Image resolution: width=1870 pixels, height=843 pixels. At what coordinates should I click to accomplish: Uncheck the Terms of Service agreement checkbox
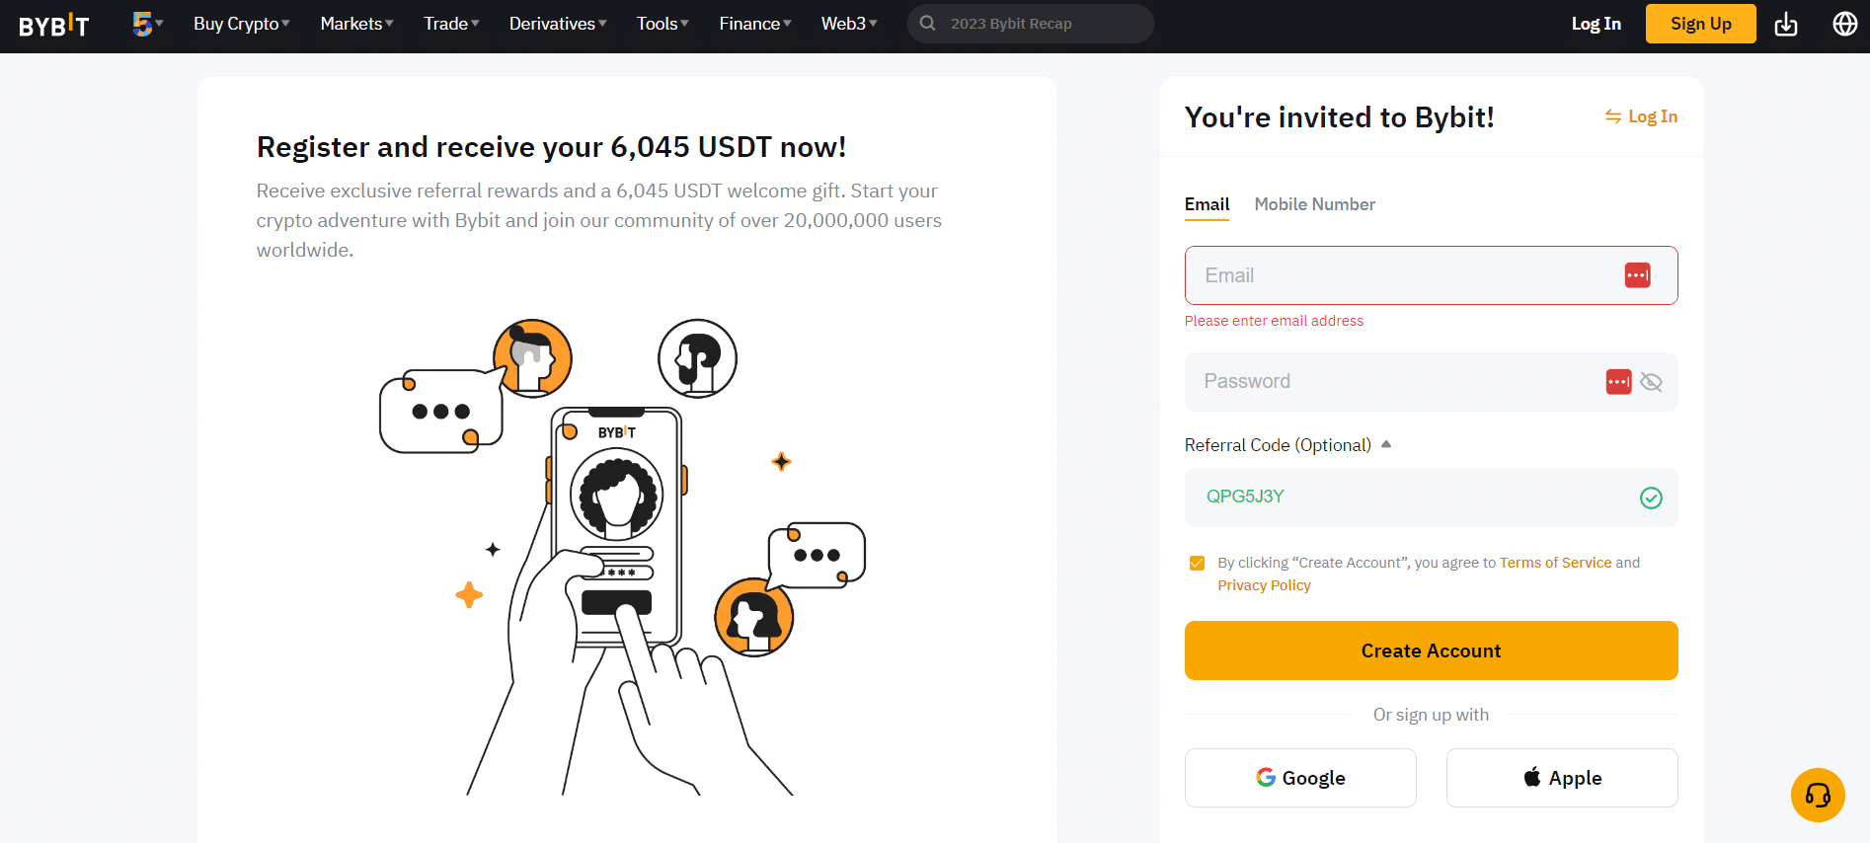point(1197,563)
